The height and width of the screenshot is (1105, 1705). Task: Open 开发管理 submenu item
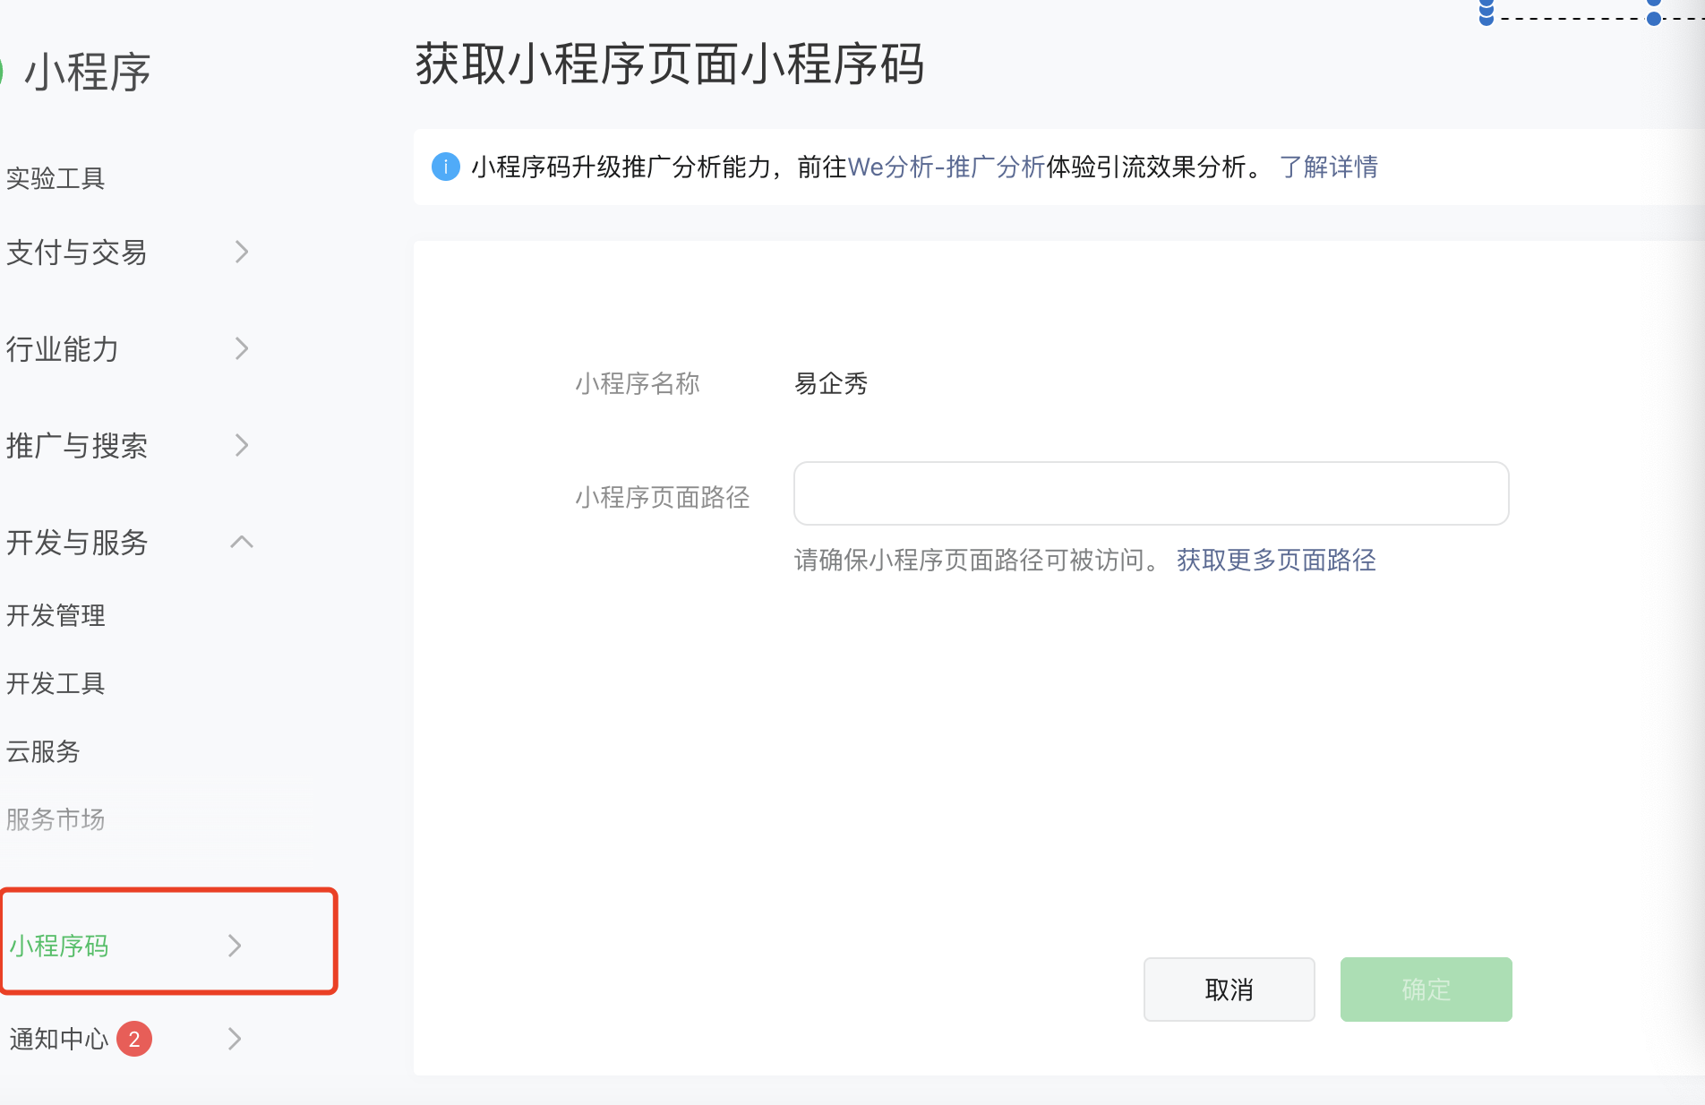(56, 615)
